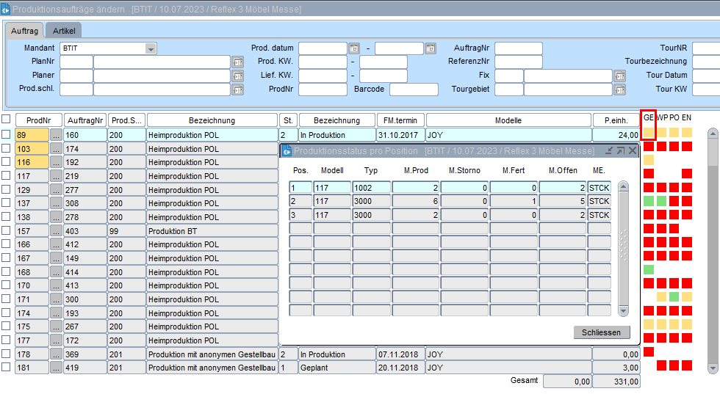Click the highlighted GE status square in first row
720x394 pixels.
pos(649,133)
